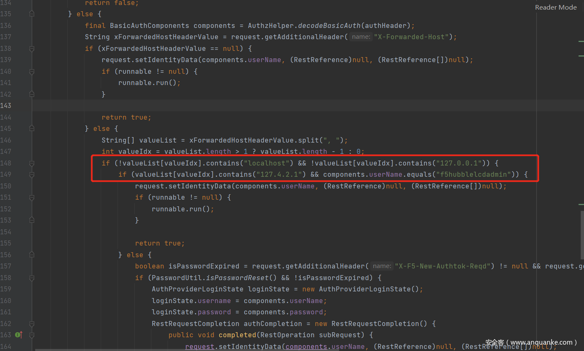The image size is (584, 351).
Task: Jump to the topmost green error stripe mark
Action: coord(581,41)
